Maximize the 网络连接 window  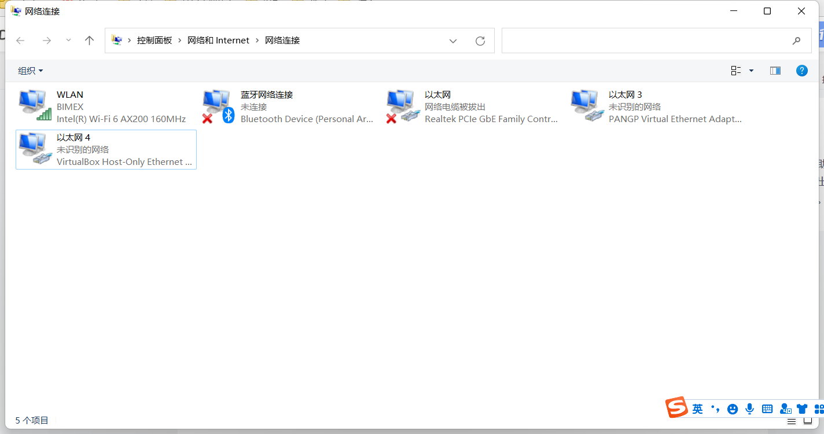point(767,11)
